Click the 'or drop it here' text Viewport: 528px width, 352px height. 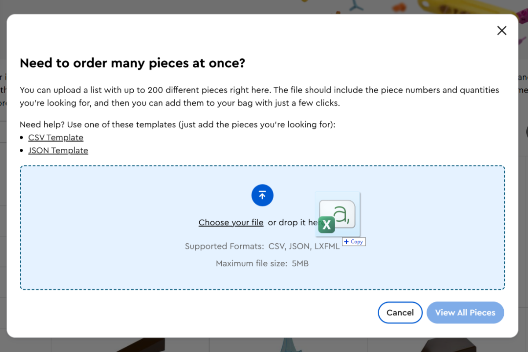(x=290, y=223)
